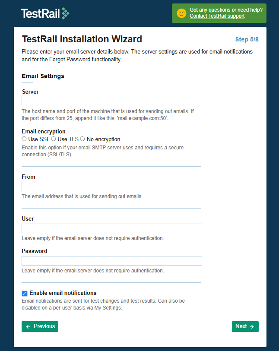
Task: Click the green dotted diamond logo icon
Action: [65, 13]
